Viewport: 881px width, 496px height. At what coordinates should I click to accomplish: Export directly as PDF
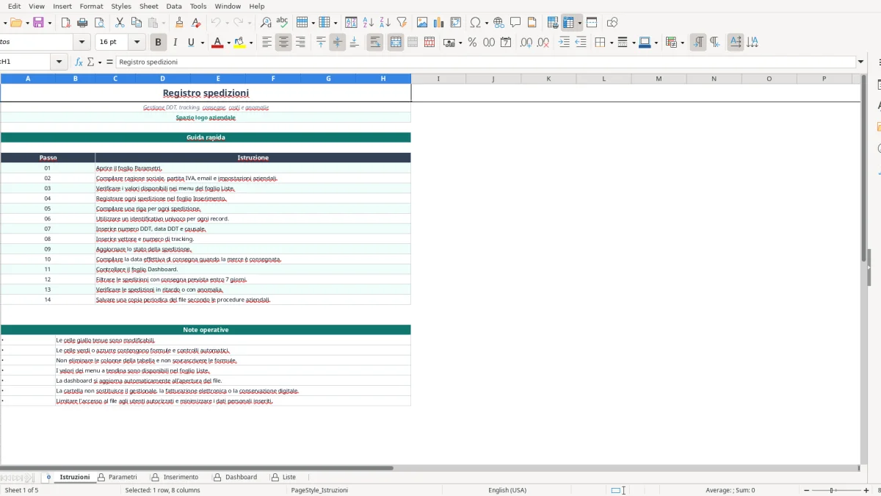coord(66,23)
